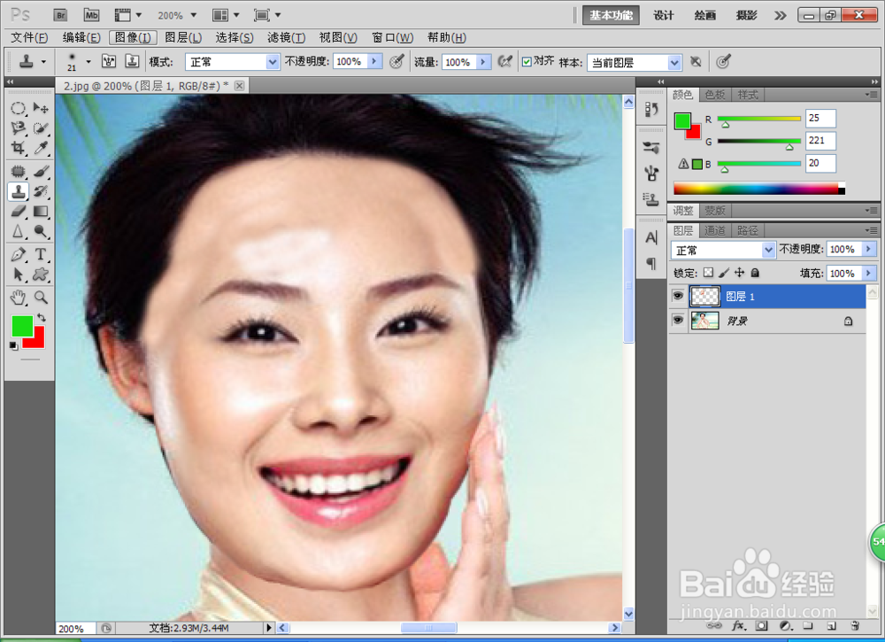Select the Custom Shape tool
The height and width of the screenshot is (642, 885).
tap(41, 275)
